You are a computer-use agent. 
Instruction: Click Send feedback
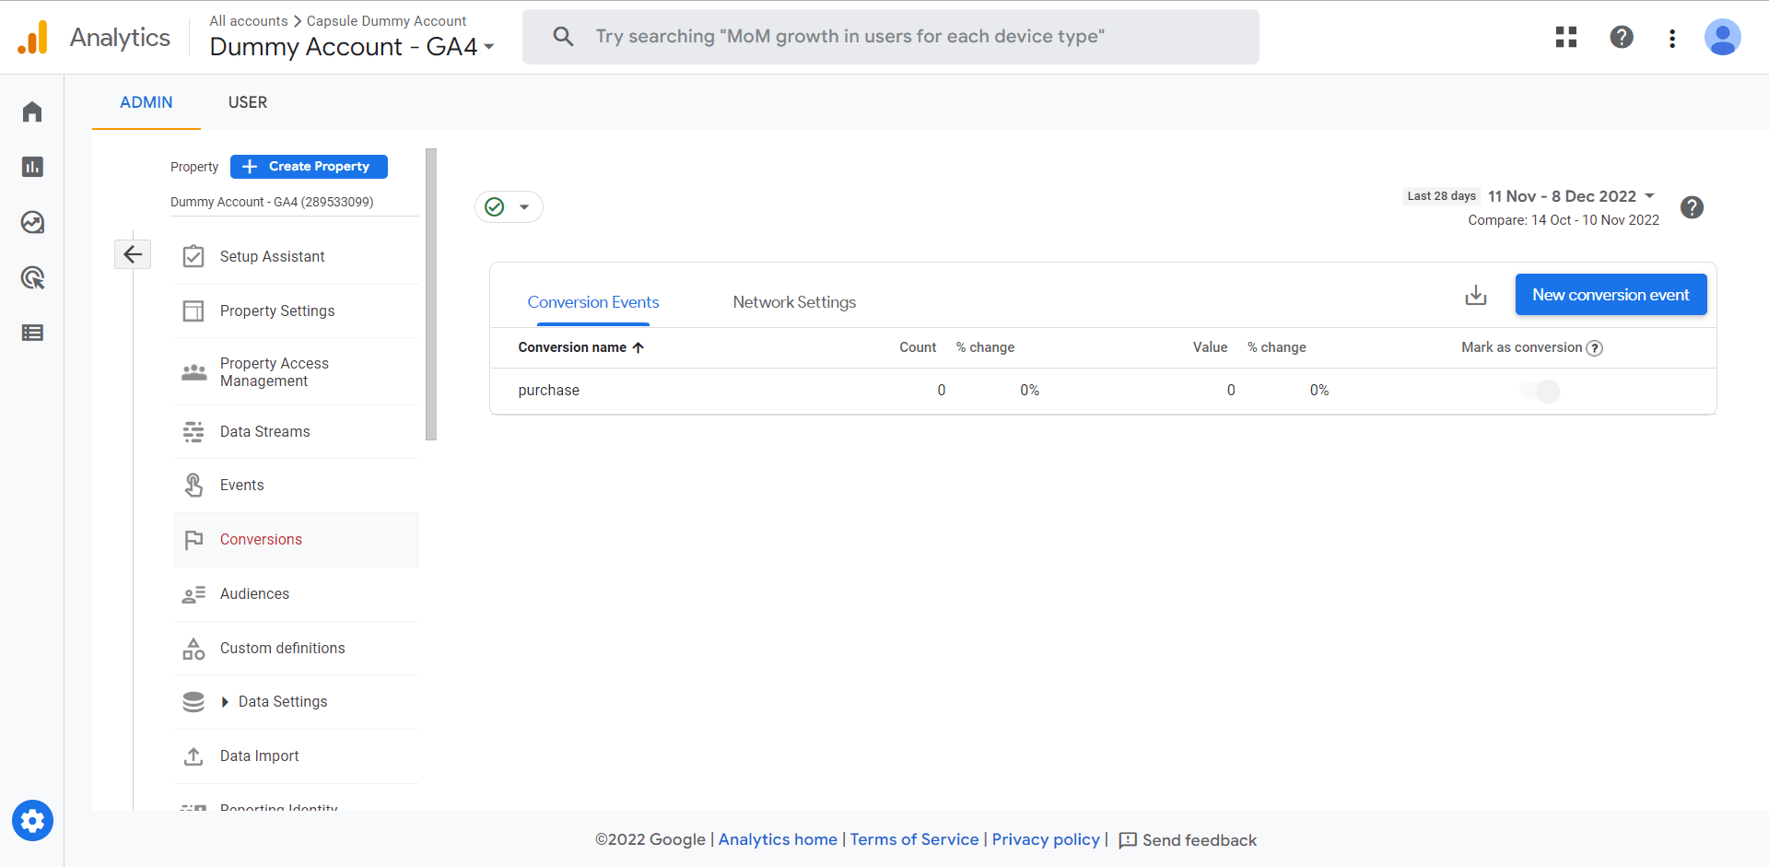1188,840
